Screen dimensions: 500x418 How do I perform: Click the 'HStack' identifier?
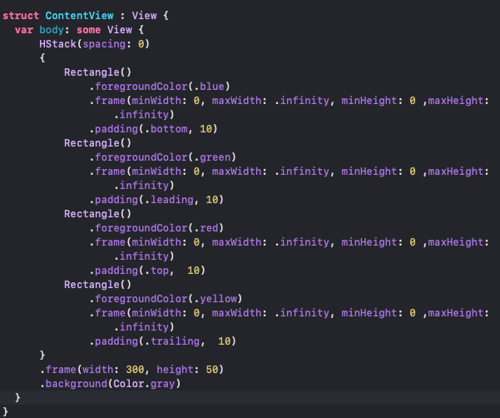point(57,44)
